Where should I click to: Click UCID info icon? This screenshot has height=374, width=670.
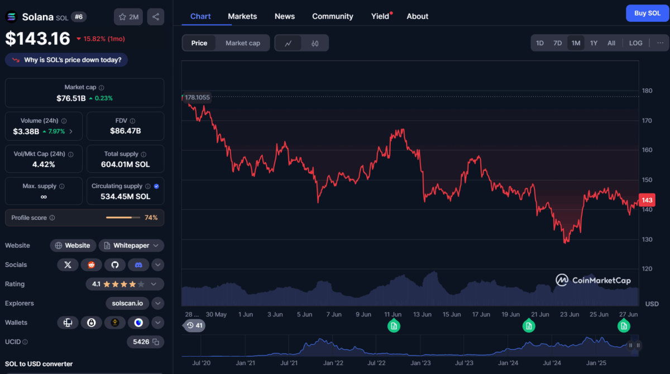coord(25,342)
